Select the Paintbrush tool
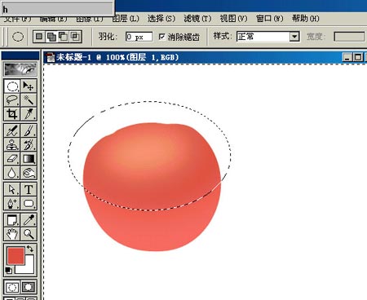The image size is (367, 300). 29,130
